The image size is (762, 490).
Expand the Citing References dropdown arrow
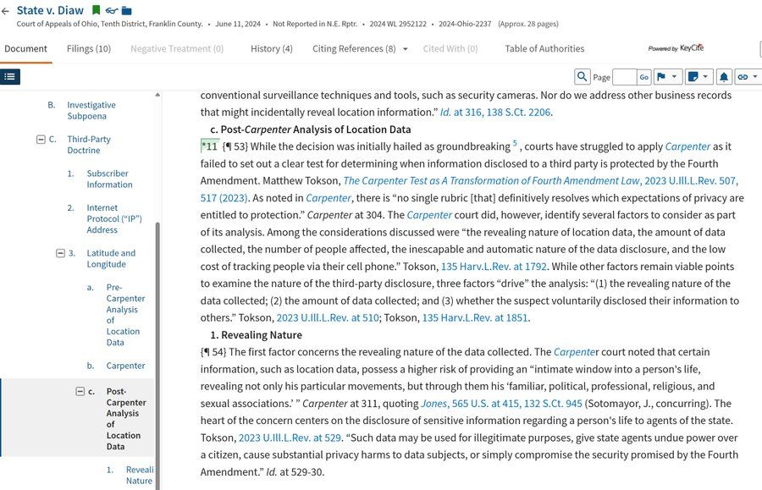click(x=406, y=49)
